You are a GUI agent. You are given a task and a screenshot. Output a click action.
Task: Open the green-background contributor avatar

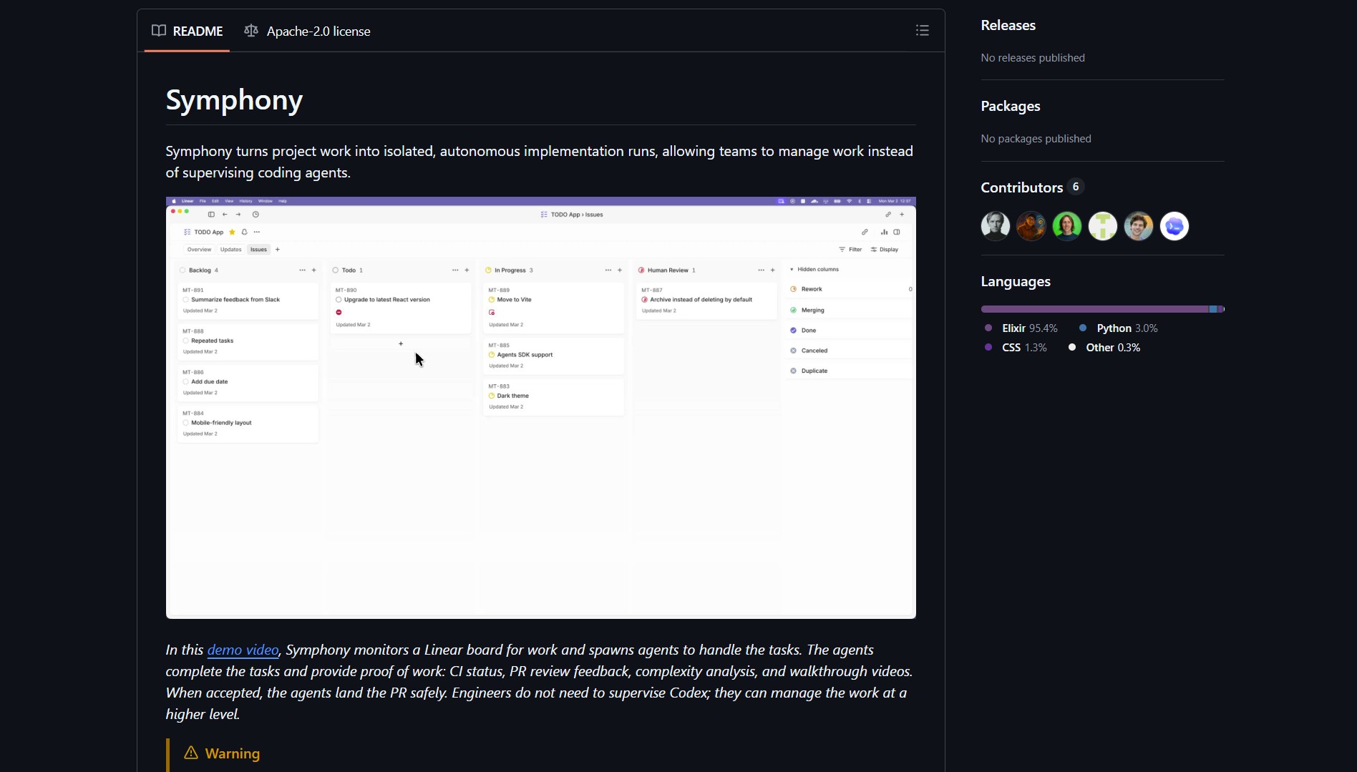tap(1066, 226)
